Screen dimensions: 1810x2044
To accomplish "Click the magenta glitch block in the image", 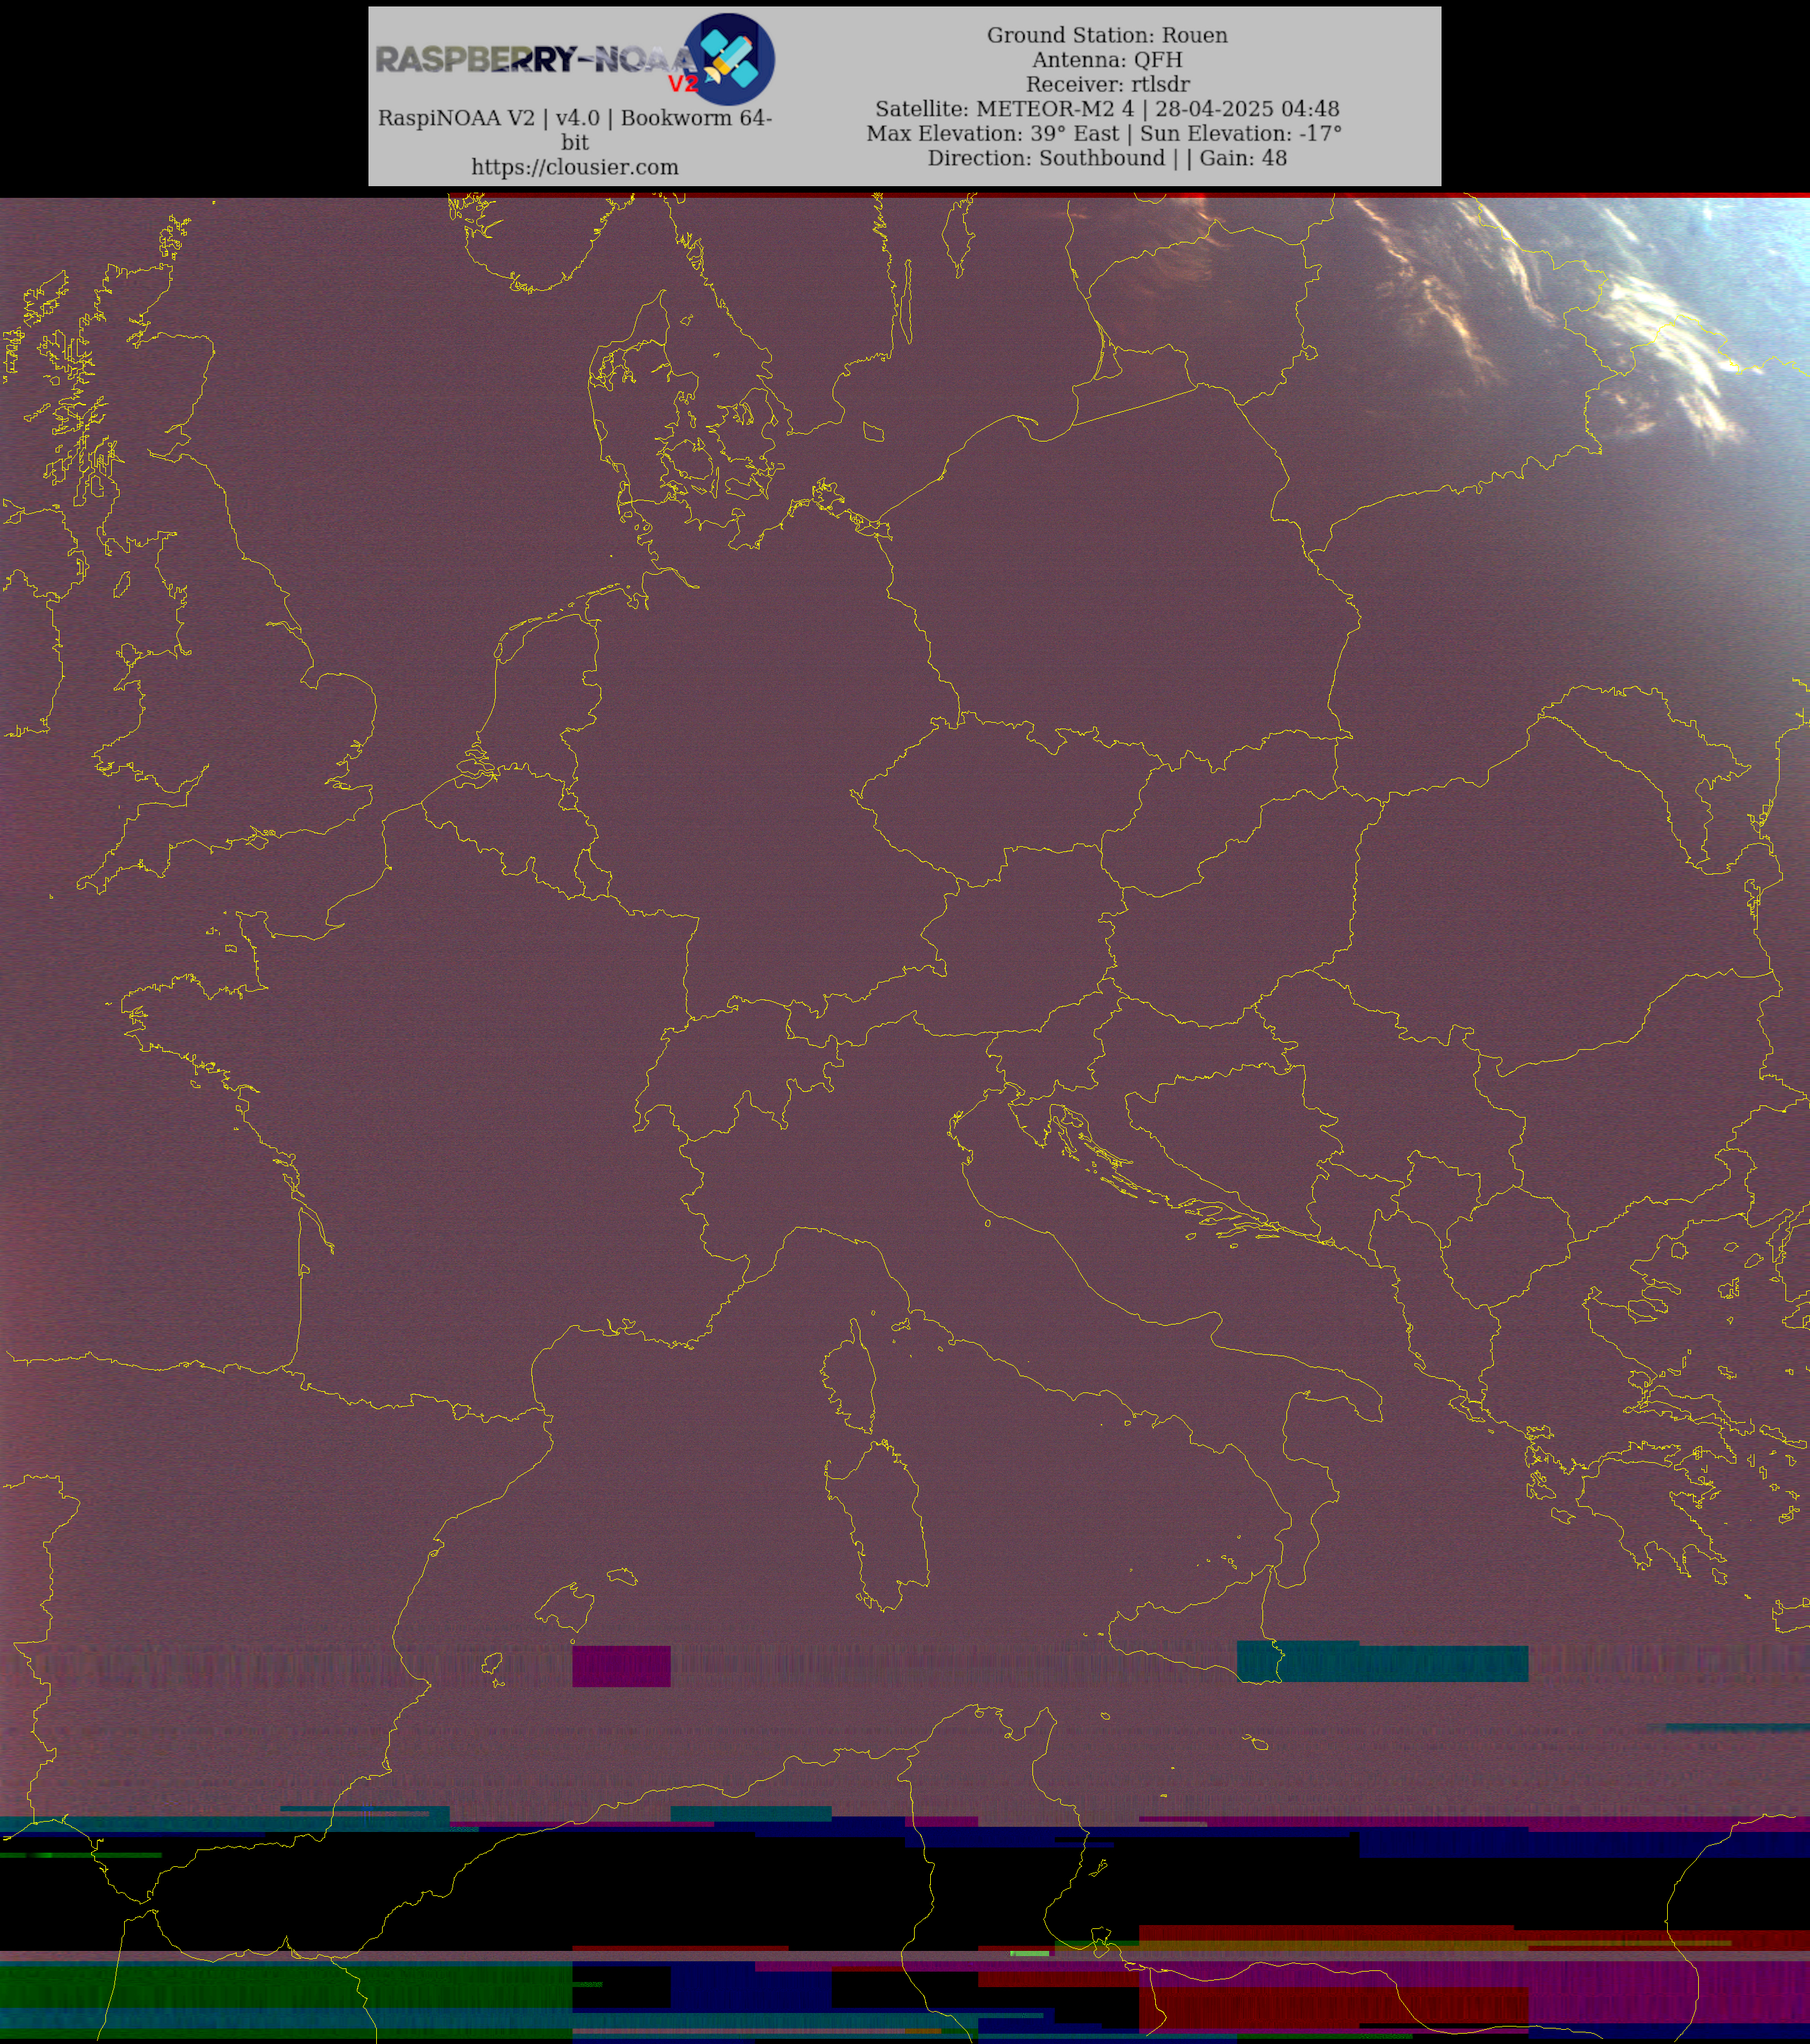I will (x=621, y=1666).
